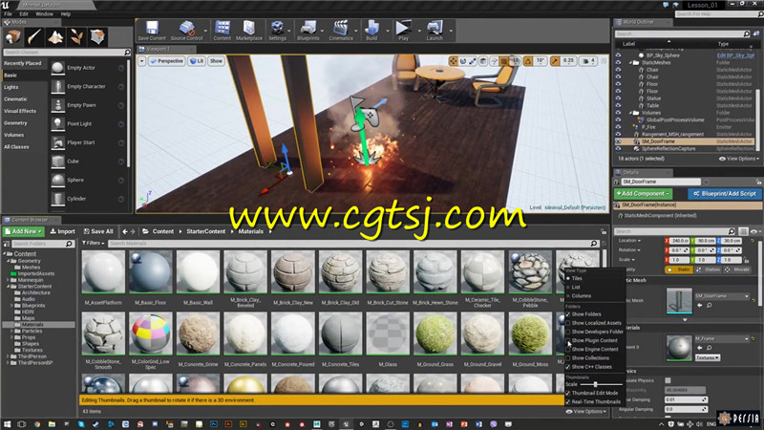This screenshot has width=764, height=430.
Task: Click the Build toolbar icon
Action: (x=371, y=31)
